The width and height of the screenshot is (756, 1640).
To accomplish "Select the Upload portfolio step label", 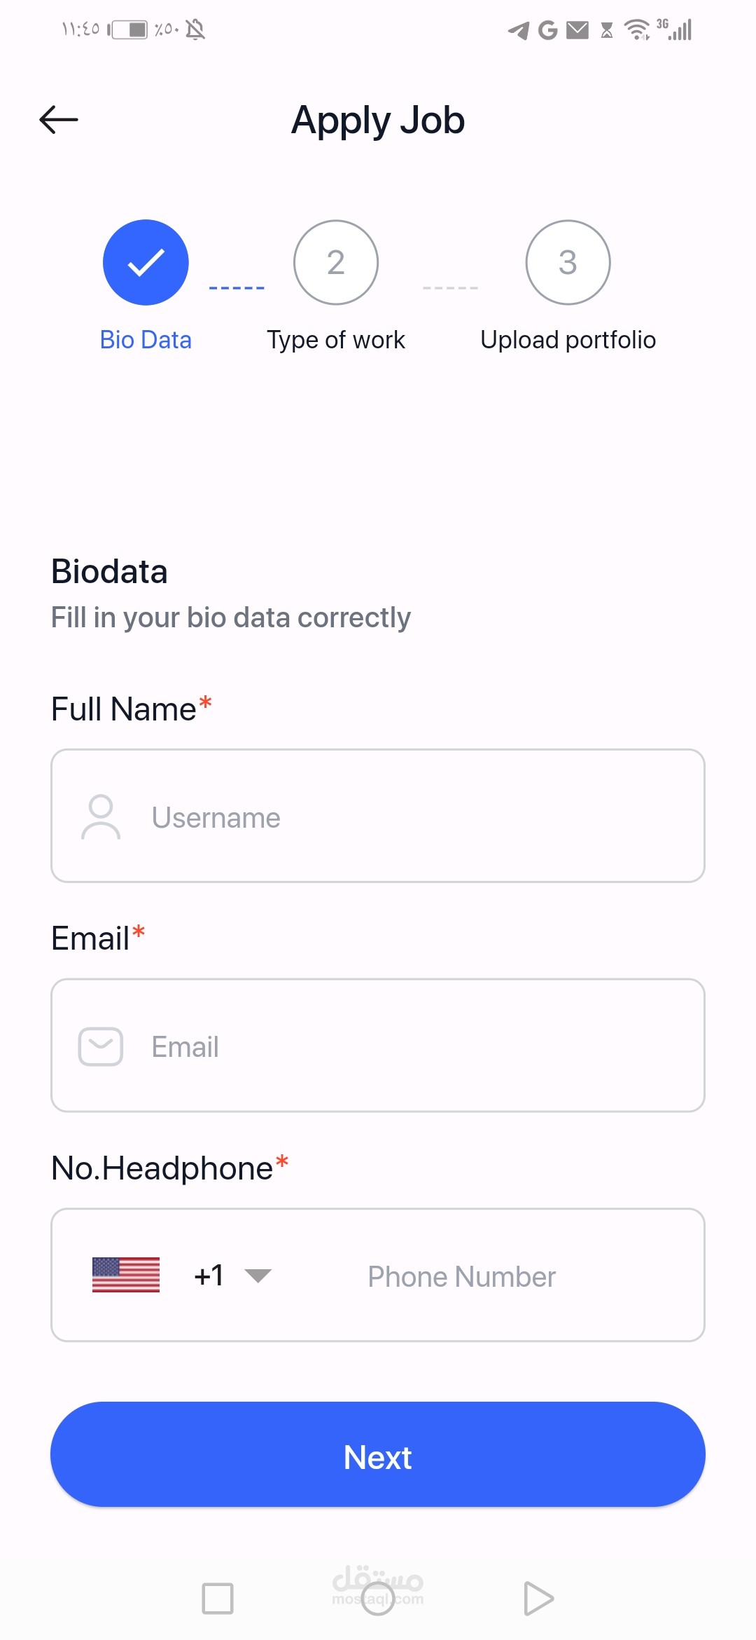I will [x=568, y=340].
